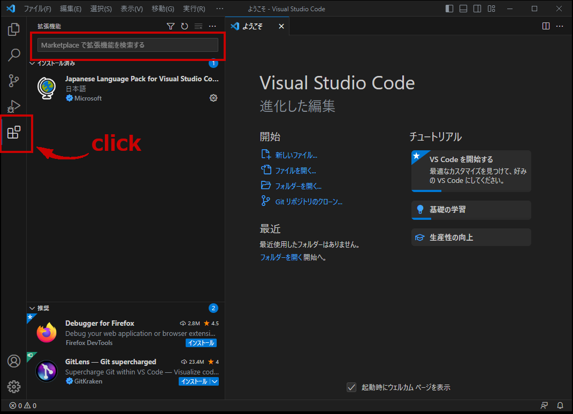Toggle the bottom panel layout button

pos(463,9)
